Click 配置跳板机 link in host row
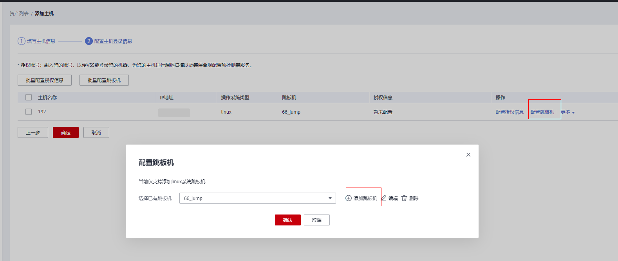 (x=542, y=112)
